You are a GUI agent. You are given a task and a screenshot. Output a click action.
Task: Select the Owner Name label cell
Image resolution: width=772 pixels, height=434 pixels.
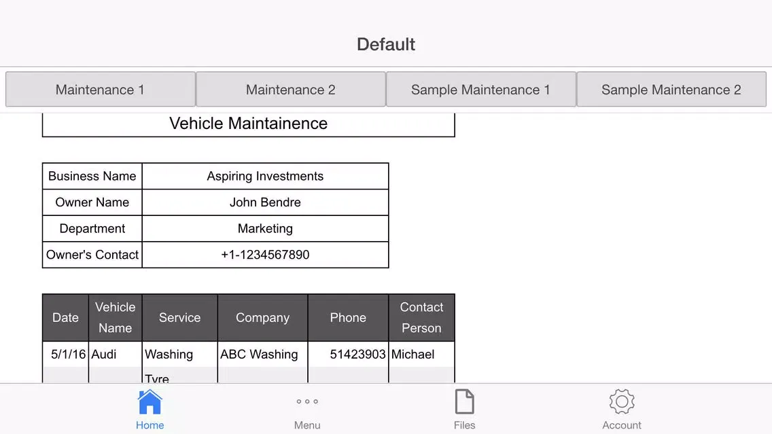[92, 202]
